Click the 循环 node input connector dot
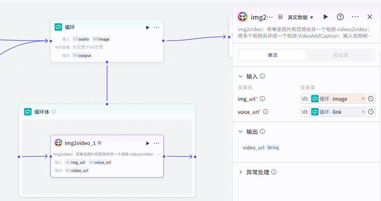The height and width of the screenshot is (201, 381). point(50,41)
